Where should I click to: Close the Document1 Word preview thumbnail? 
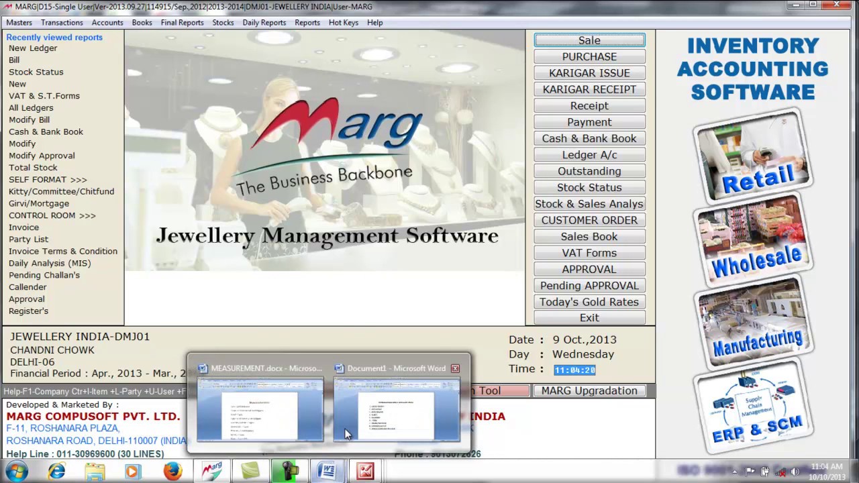(x=455, y=368)
